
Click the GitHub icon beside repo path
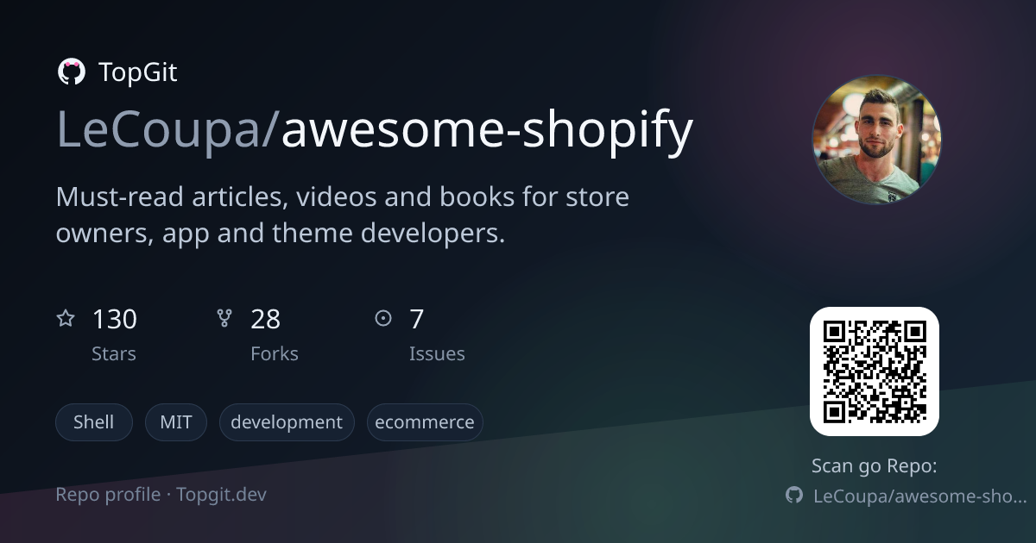(794, 496)
